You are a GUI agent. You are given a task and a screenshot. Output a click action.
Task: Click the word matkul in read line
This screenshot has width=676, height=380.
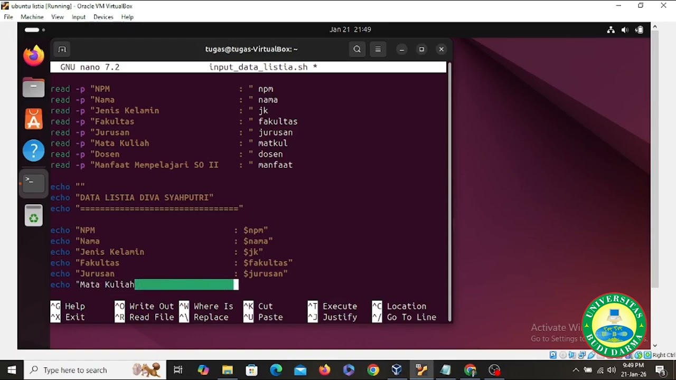click(273, 144)
